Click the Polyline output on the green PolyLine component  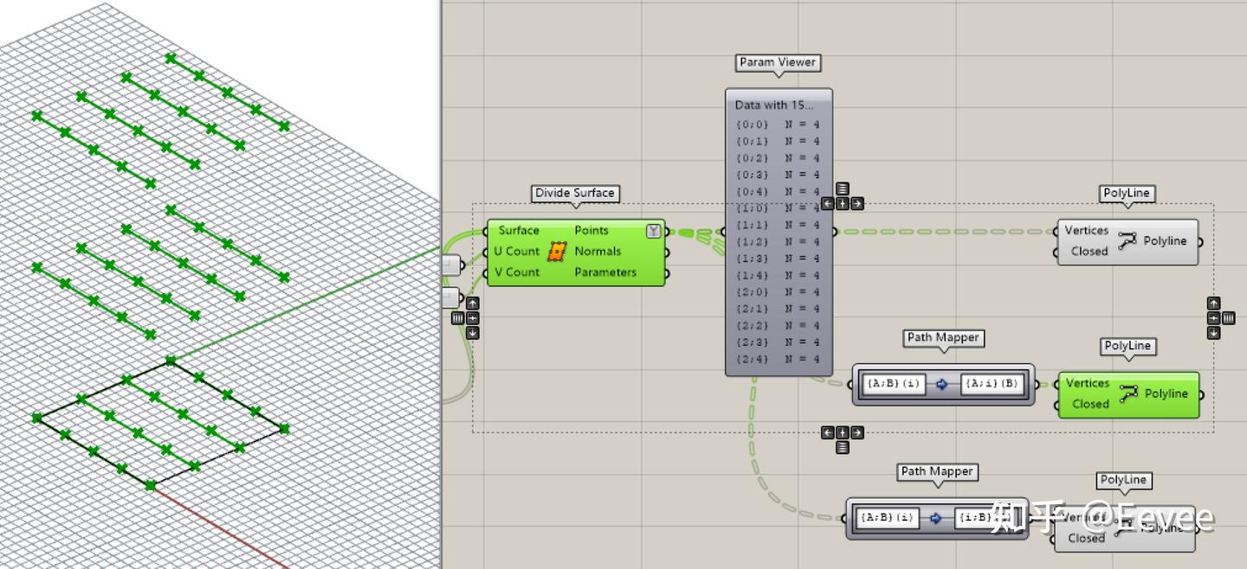1166,393
